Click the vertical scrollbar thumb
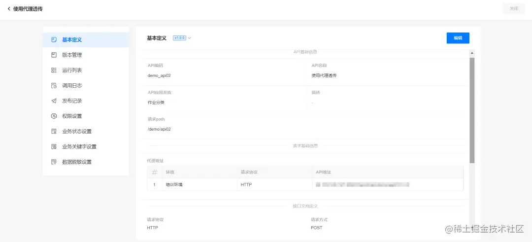 (472, 110)
